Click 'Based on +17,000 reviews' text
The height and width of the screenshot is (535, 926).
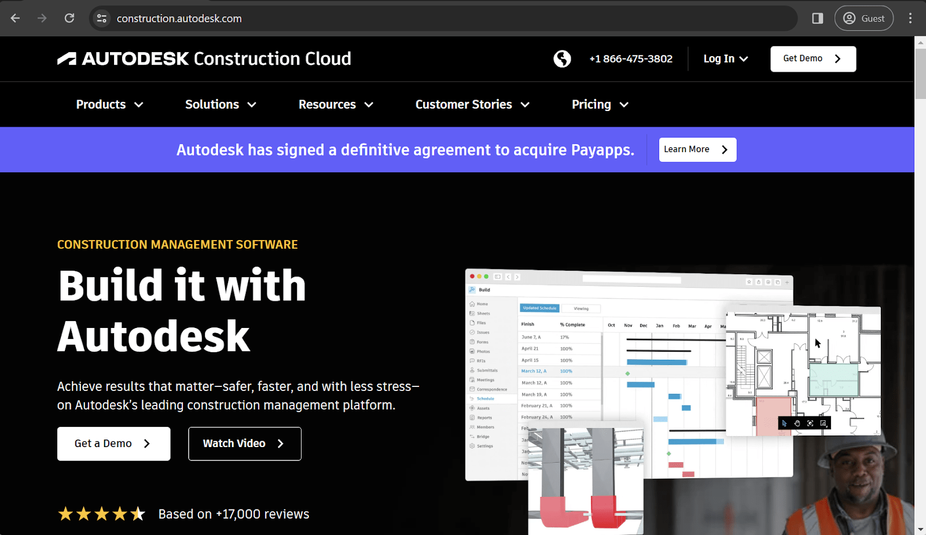(234, 514)
